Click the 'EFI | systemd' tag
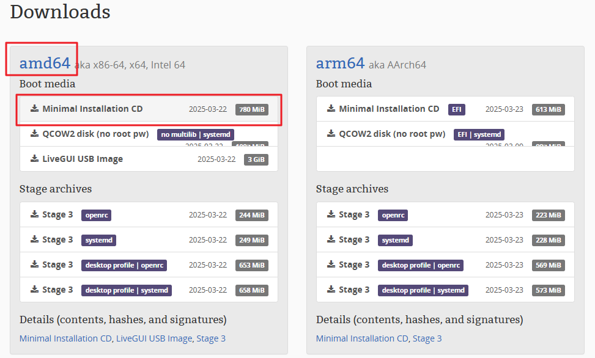Image resolution: width=595 pixels, height=358 pixels. click(x=479, y=134)
